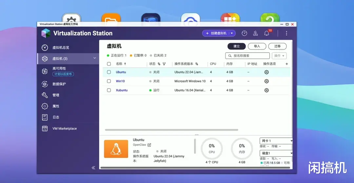Check the Xubuntu row checkbox

tap(109, 90)
